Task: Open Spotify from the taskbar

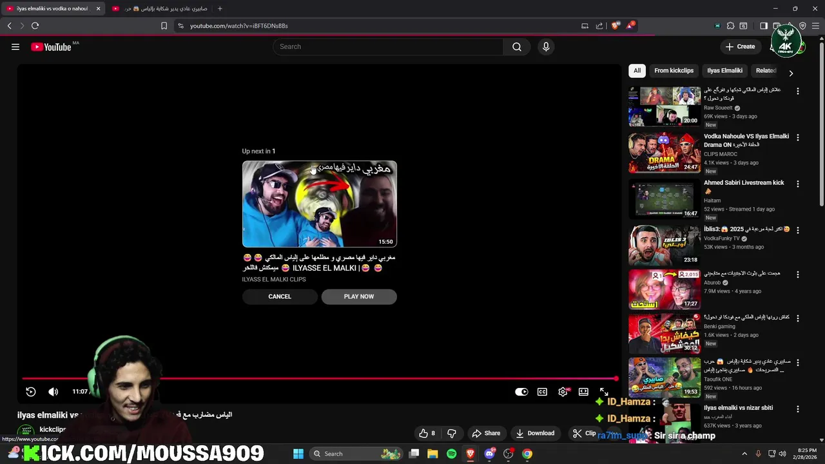Action: pyautogui.click(x=451, y=454)
